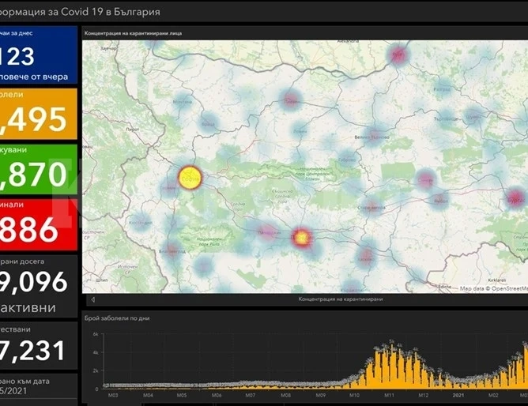Click the M12 label on the chart axis

point(424,396)
